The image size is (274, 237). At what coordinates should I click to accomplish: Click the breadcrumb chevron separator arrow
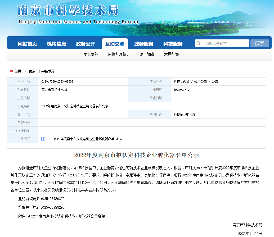click(25, 71)
